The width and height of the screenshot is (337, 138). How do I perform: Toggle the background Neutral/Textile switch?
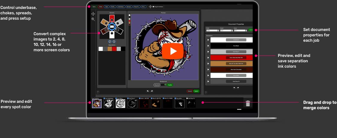[164, 85]
